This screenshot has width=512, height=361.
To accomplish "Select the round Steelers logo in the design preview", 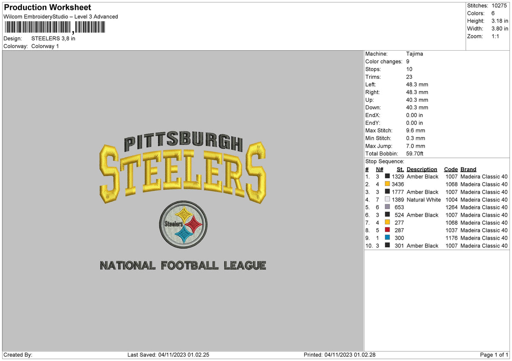I will [x=183, y=224].
